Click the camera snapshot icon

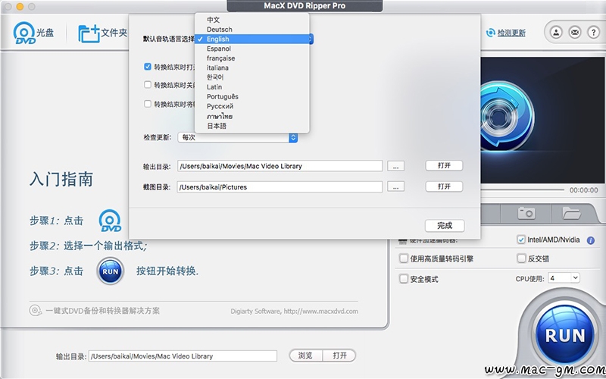(x=526, y=213)
